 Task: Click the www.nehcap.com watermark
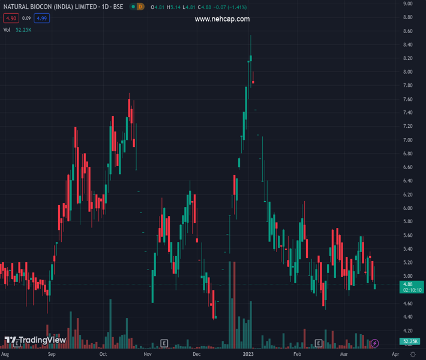(222, 19)
